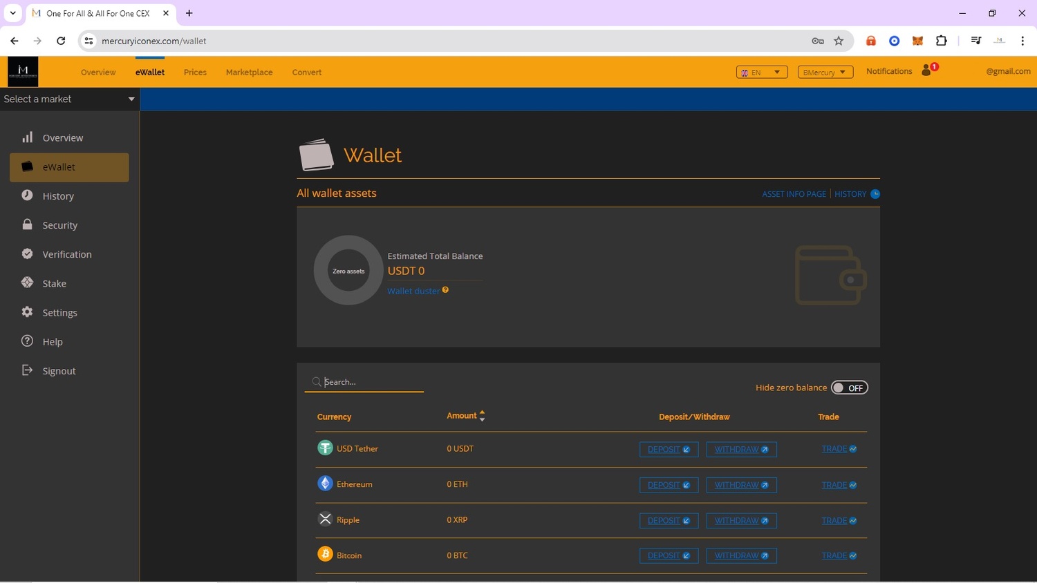Screen dimensions: 1037x583
Task: Toggle Hide zero balance switch
Action: pyautogui.click(x=849, y=388)
